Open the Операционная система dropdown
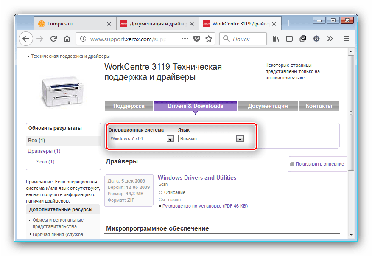The width and height of the screenshot is (372, 256). pos(170,139)
